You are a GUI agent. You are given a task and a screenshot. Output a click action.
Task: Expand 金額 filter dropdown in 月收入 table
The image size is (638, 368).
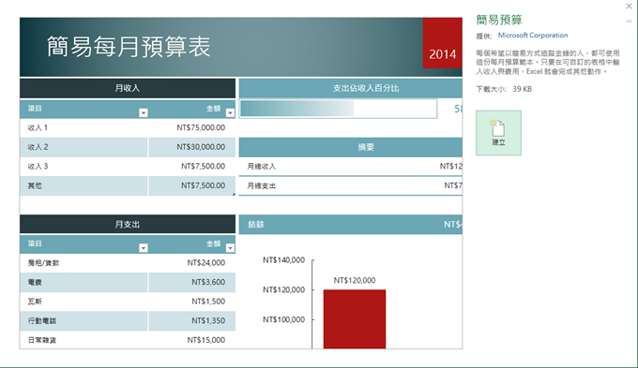click(x=230, y=113)
